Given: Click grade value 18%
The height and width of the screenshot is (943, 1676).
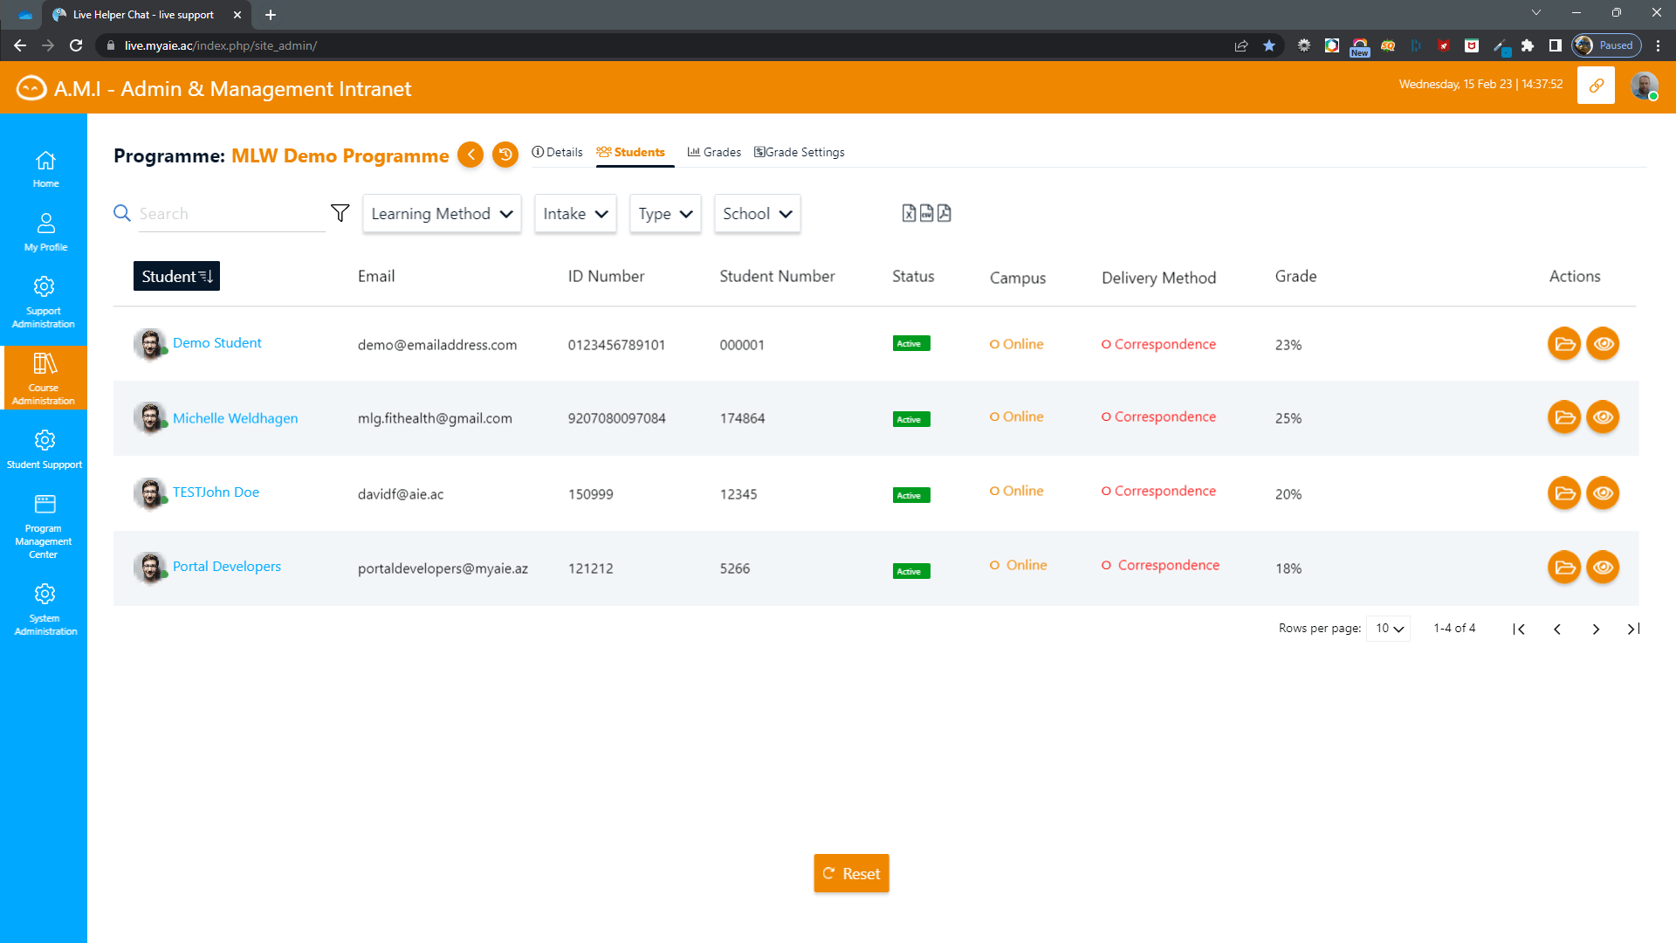Looking at the screenshot, I should (1288, 568).
